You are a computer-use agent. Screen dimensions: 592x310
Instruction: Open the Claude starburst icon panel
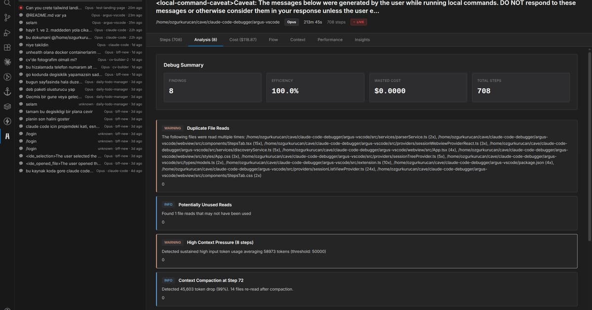(7, 62)
